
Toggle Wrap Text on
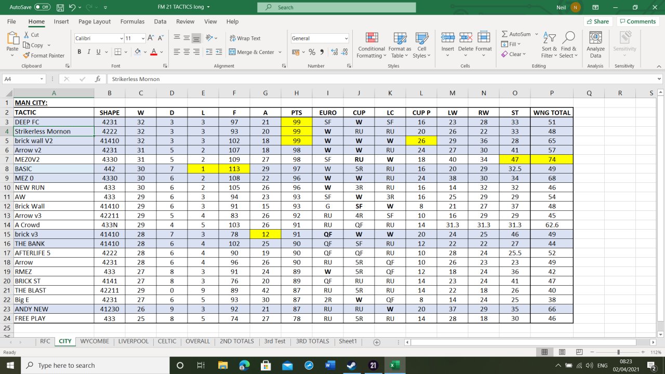(245, 38)
